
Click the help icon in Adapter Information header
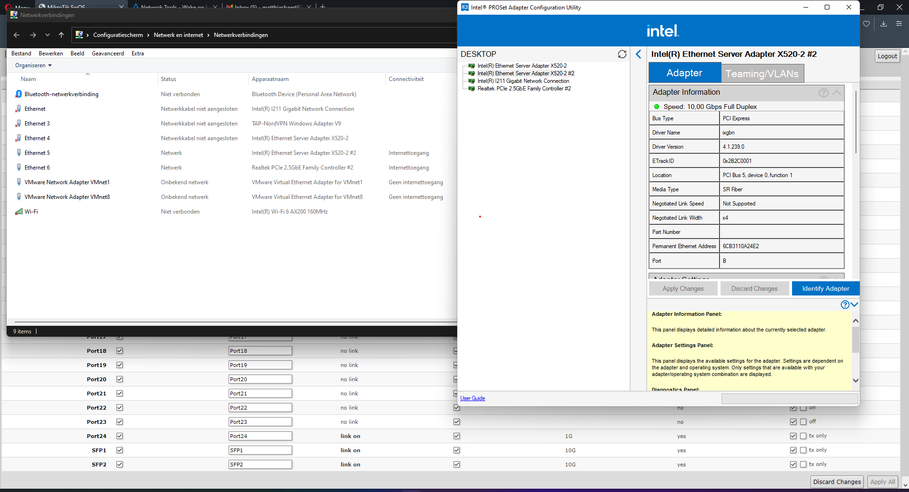823,92
